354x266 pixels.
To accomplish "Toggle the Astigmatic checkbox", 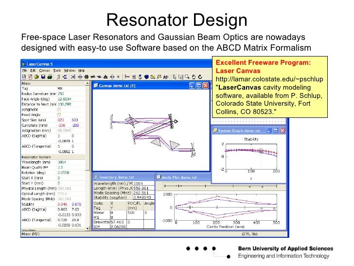I will click(59, 110).
